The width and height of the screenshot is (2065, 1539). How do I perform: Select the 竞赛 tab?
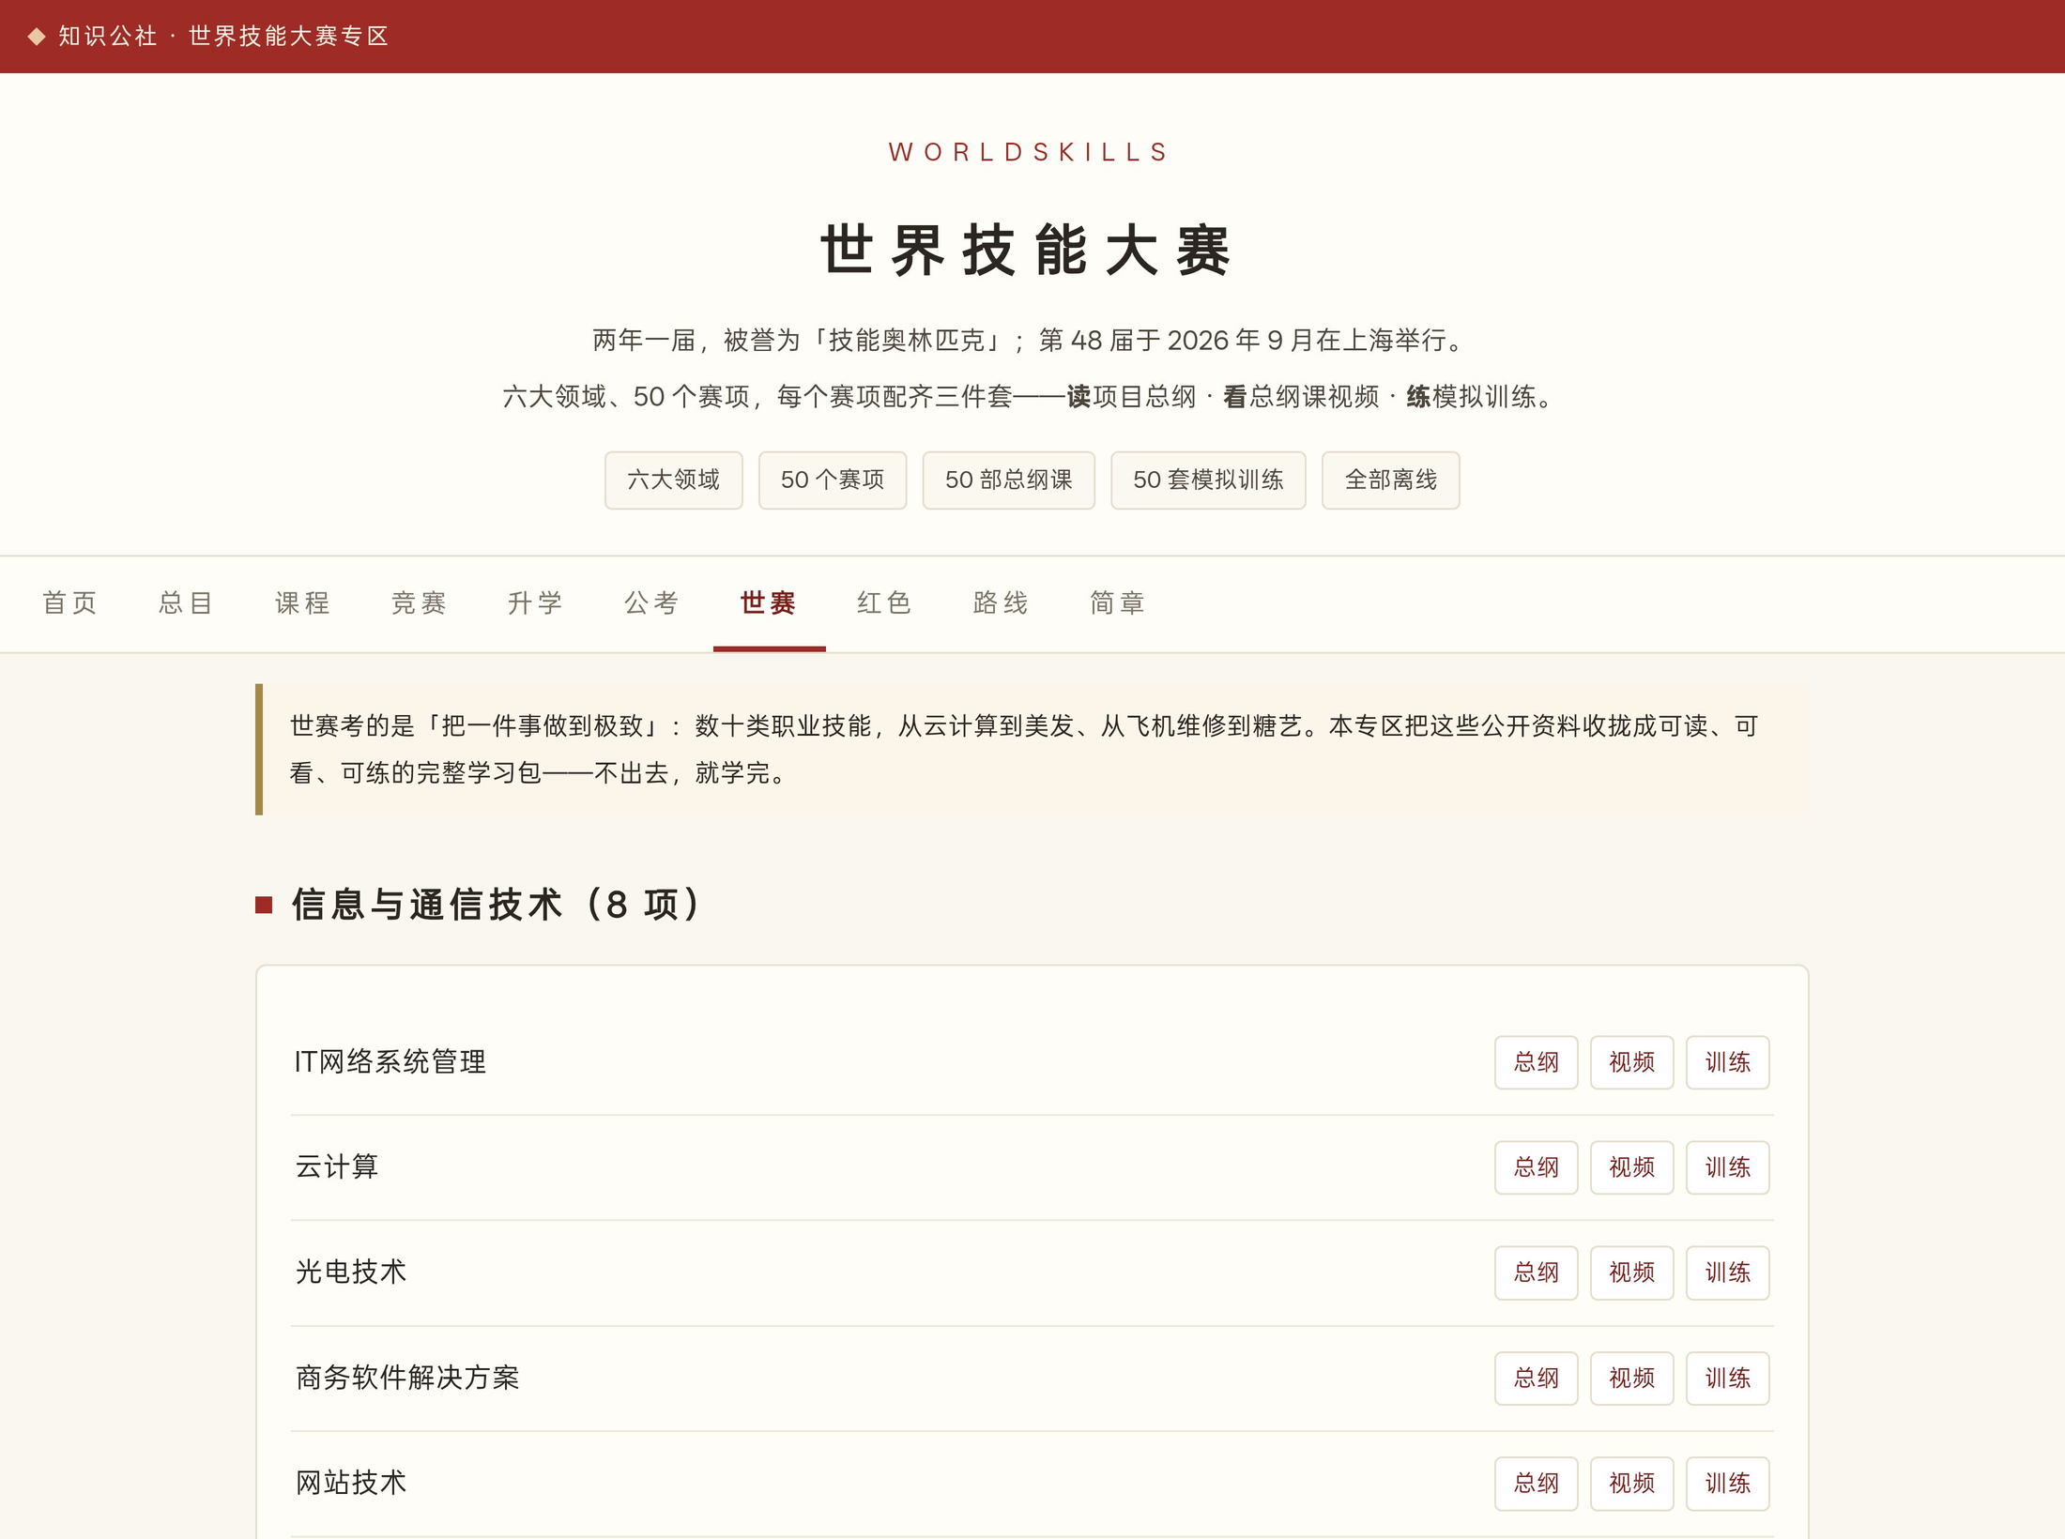(420, 603)
